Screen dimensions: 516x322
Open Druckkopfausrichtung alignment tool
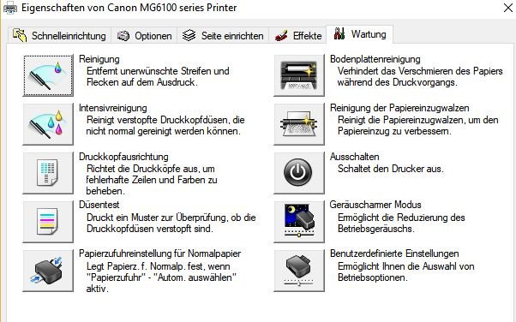48,173
